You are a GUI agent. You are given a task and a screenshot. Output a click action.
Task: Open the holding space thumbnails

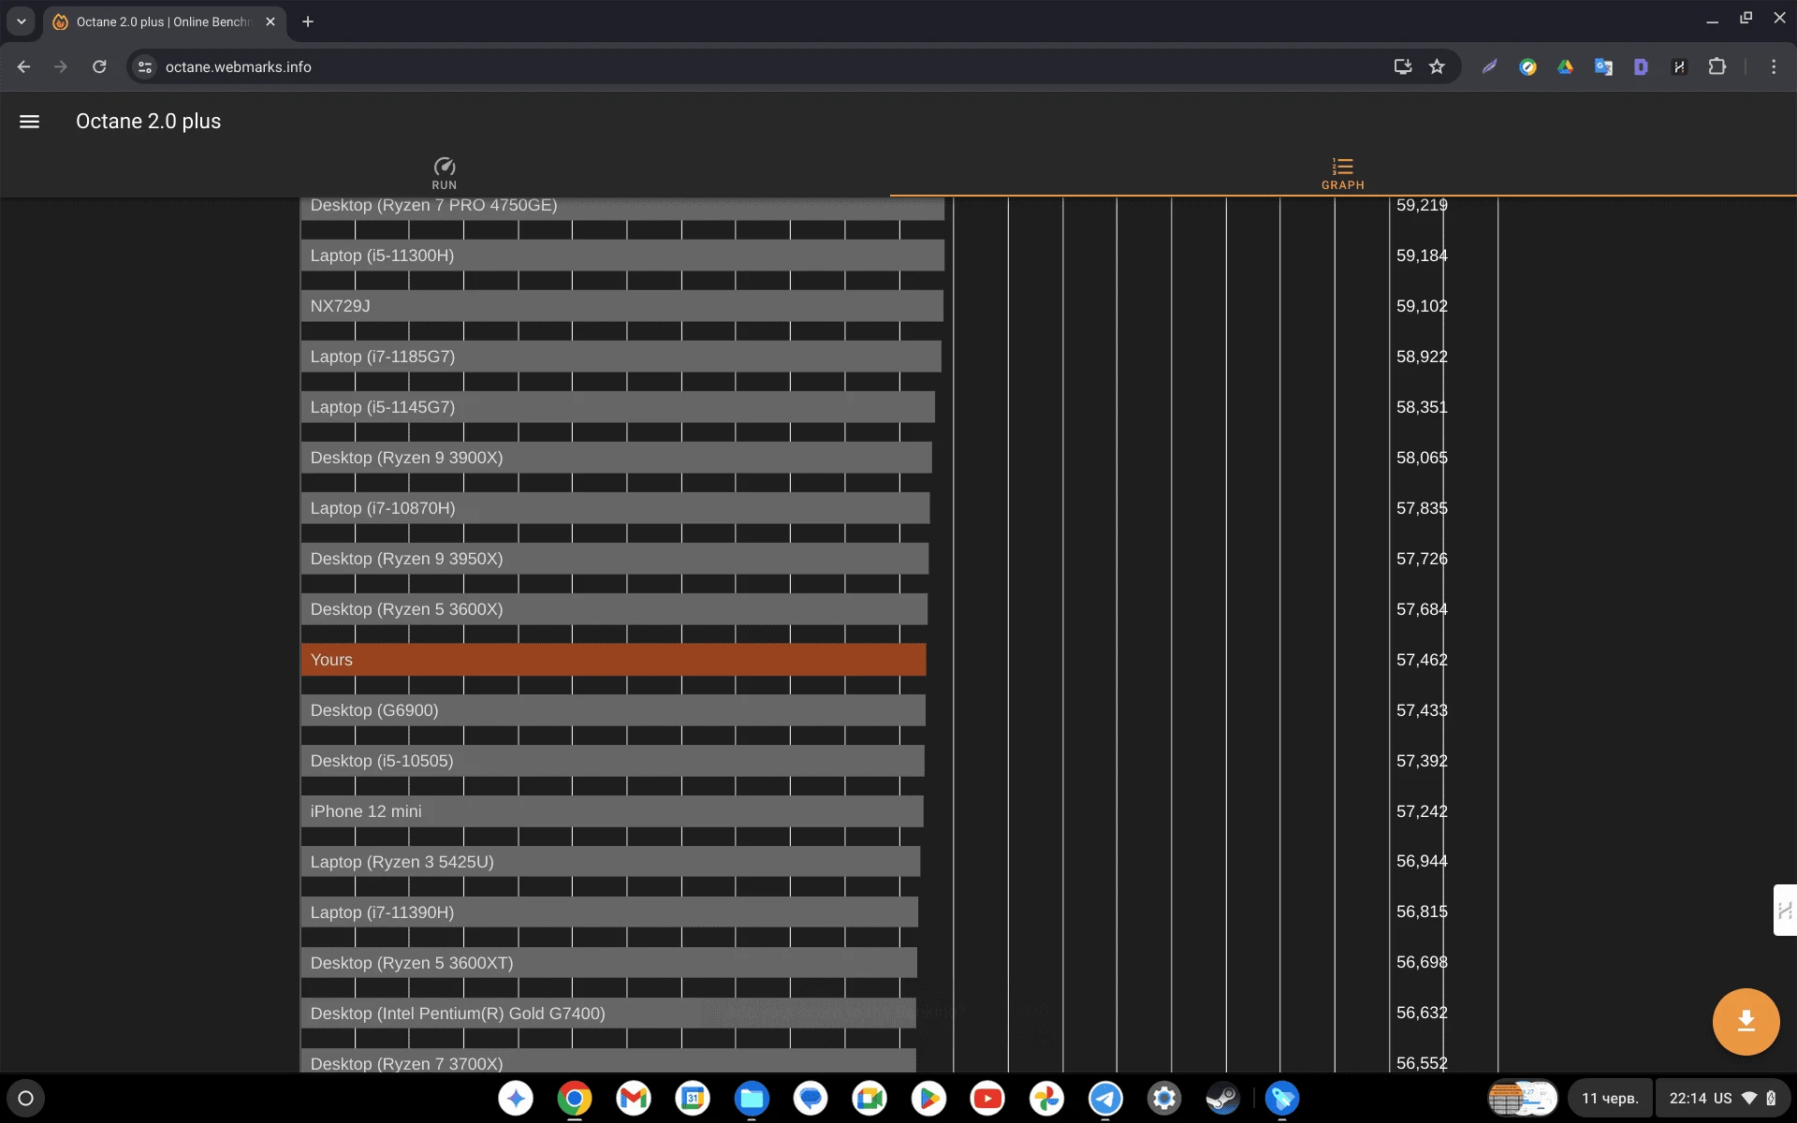pyautogui.click(x=1523, y=1098)
